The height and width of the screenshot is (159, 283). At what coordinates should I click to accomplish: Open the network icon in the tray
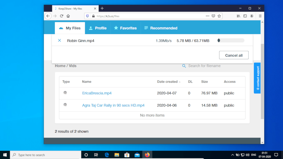click(x=242, y=155)
